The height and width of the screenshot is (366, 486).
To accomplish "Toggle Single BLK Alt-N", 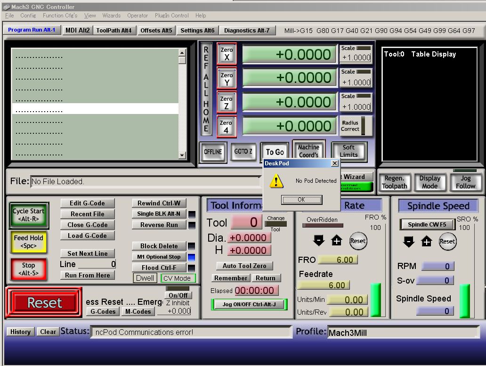I will pos(159,214).
